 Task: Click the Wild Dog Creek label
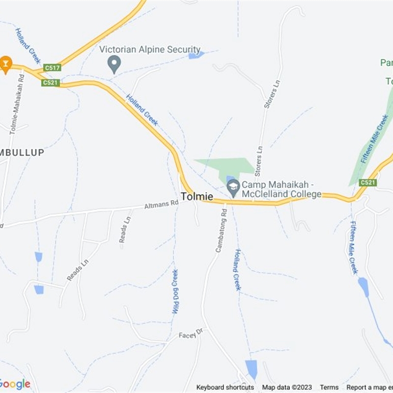pyautogui.click(x=175, y=291)
